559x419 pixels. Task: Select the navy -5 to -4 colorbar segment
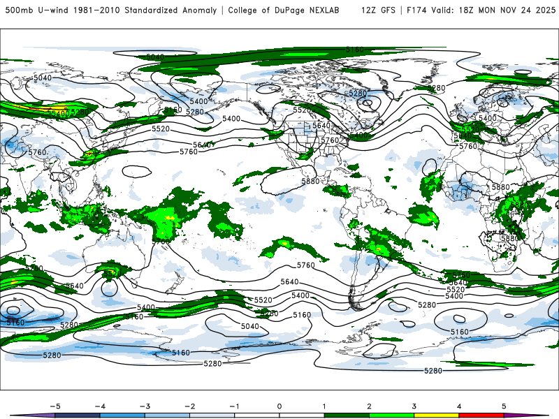point(78,416)
